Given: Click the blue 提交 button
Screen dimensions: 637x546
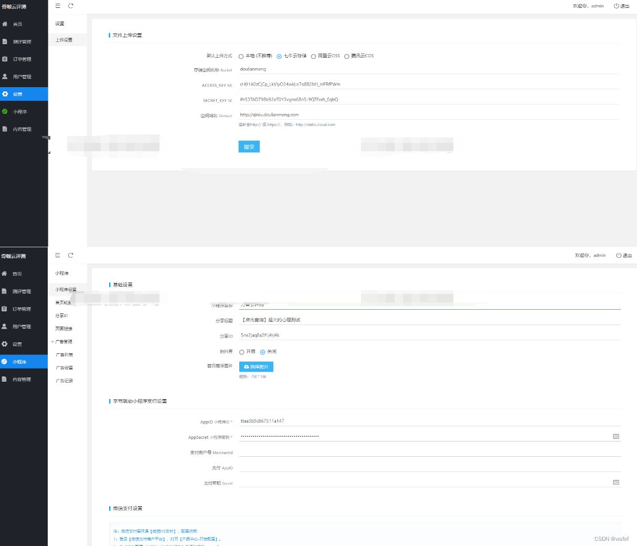Looking at the screenshot, I should (249, 147).
